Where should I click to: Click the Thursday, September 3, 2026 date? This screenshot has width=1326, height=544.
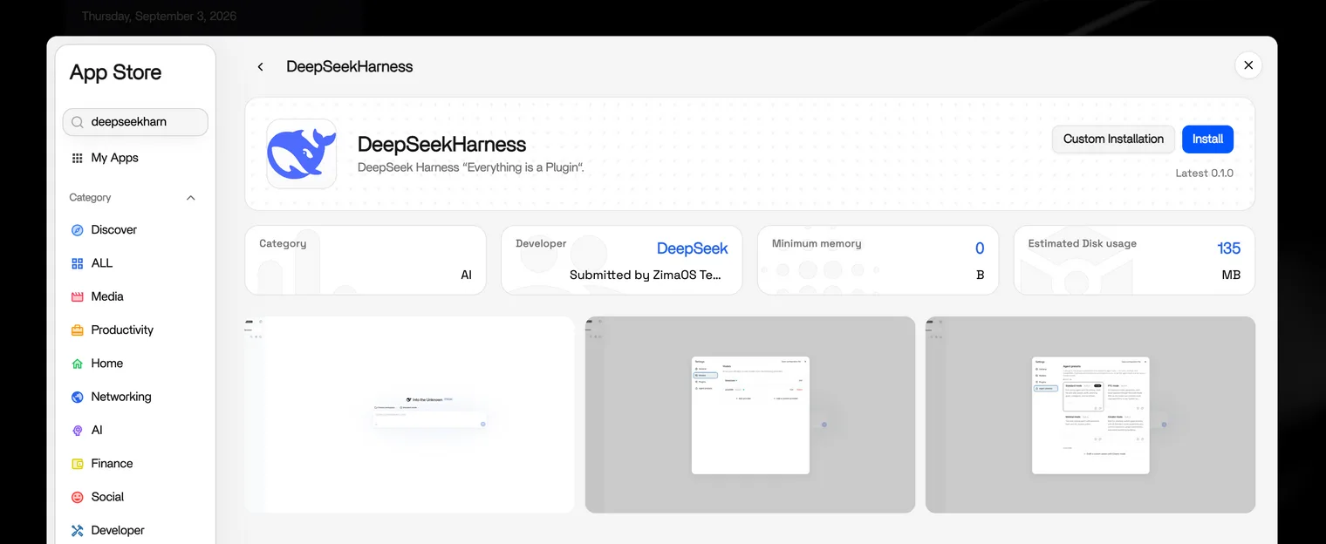159,17
